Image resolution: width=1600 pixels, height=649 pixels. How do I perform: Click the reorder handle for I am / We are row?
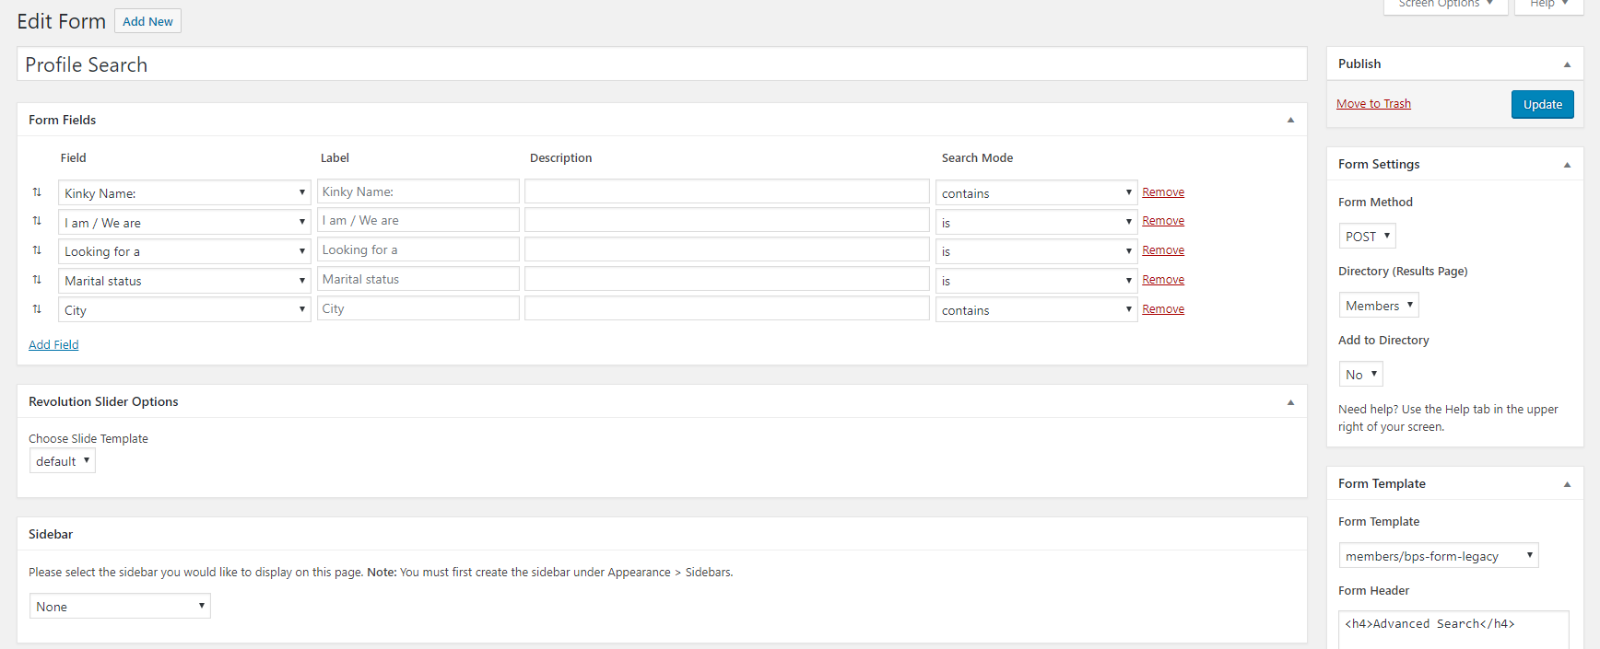point(37,221)
